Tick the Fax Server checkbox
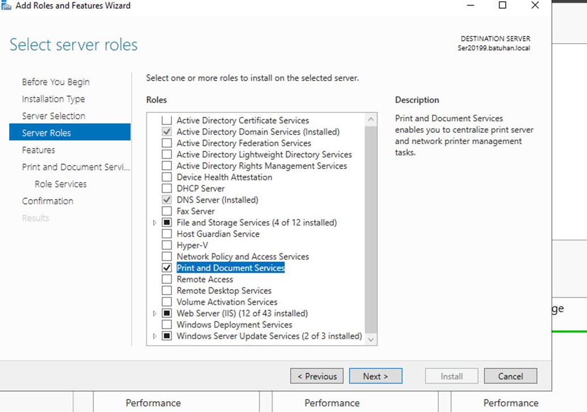Viewport: 587px width, 412px height. (x=166, y=211)
